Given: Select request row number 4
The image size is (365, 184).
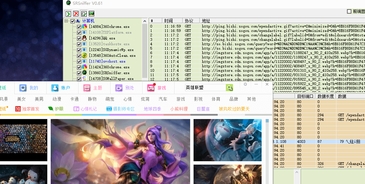Looking at the screenshot, I should pyautogui.click(x=257, y=44).
